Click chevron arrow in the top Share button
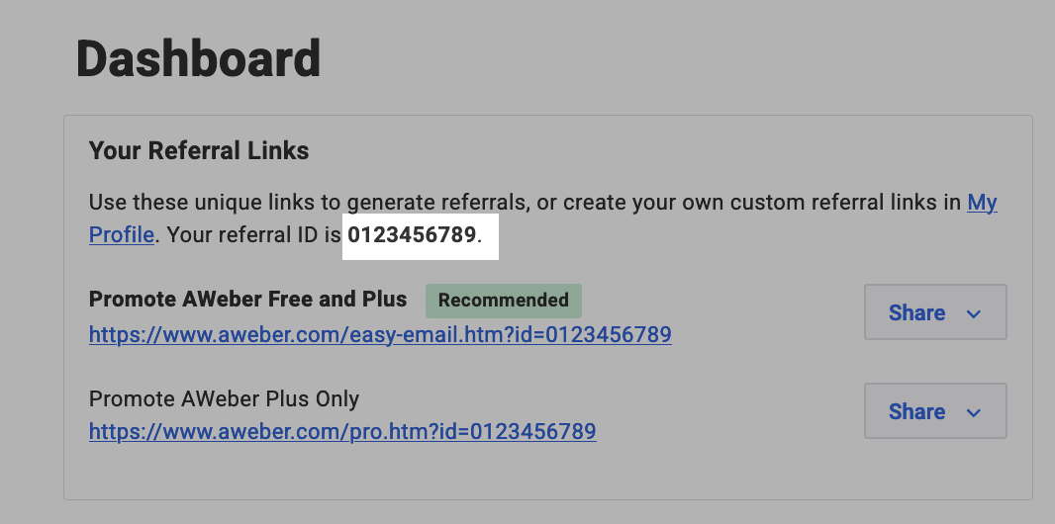The height and width of the screenshot is (524, 1055). [x=973, y=313]
